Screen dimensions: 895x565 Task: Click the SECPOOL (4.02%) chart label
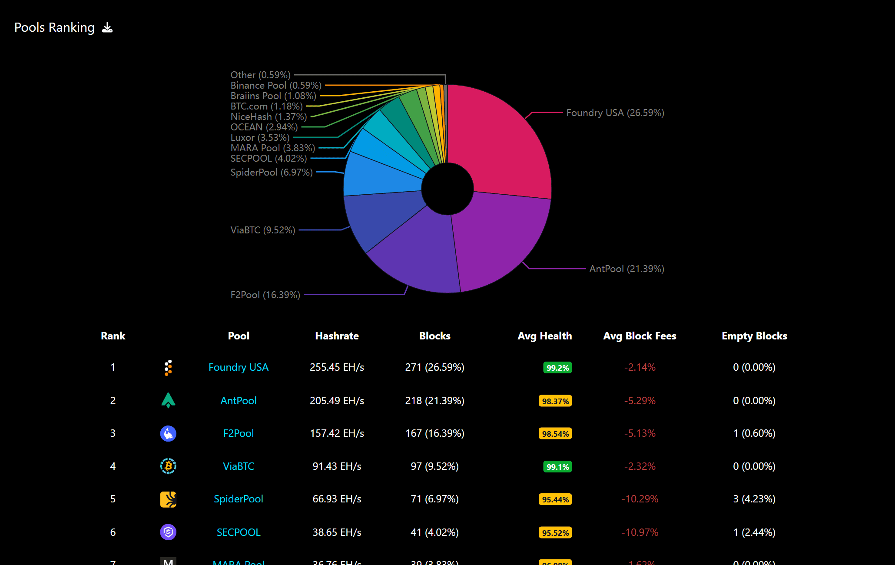point(268,159)
